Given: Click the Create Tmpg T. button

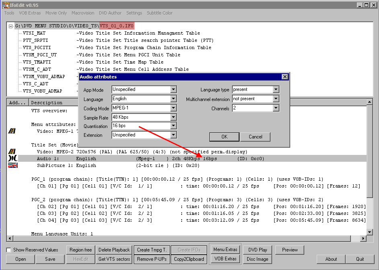Looking at the screenshot, I should click(152, 249).
